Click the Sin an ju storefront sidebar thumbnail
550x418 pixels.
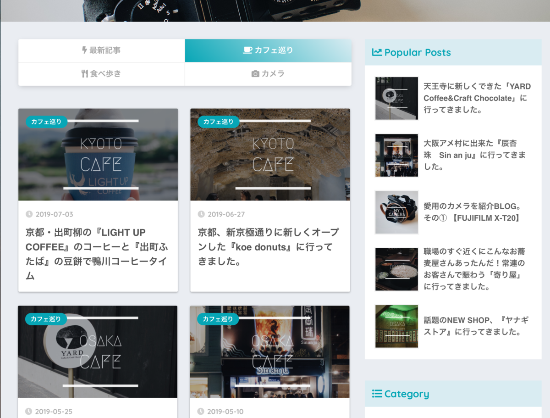pyautogui.click(x=396, y=155)
